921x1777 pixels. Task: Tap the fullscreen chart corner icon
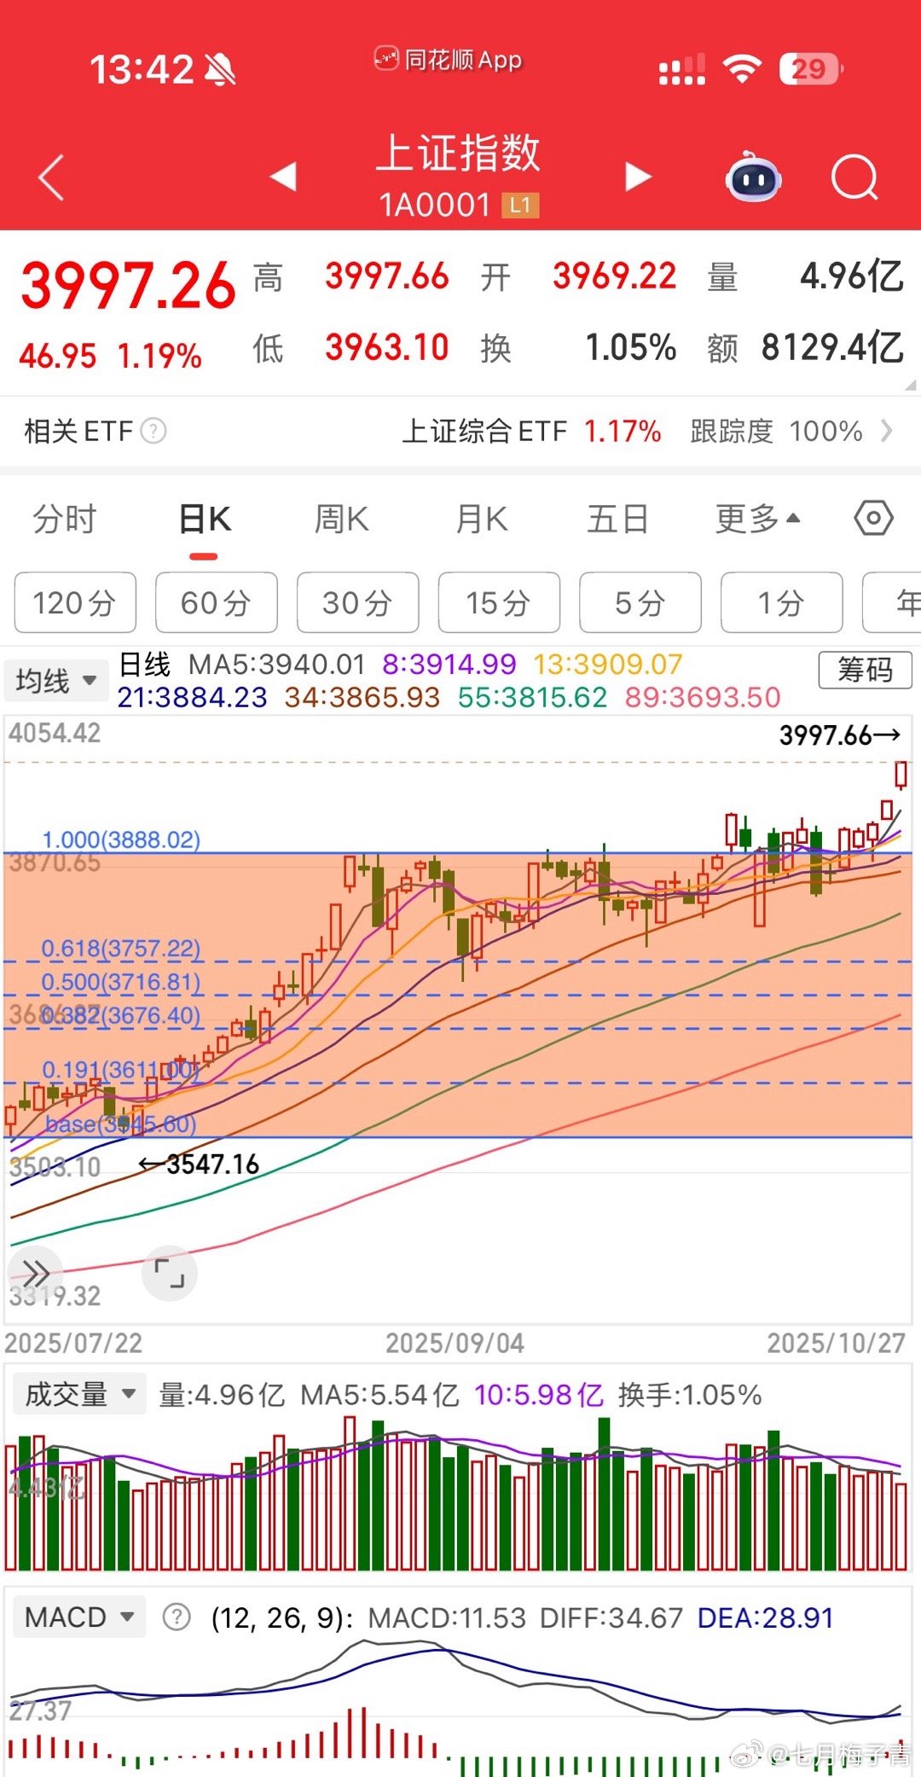coord(170,1273)
